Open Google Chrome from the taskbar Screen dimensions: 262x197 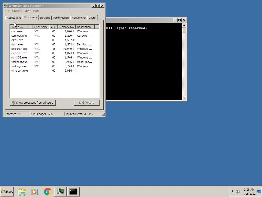coord(48,191)
